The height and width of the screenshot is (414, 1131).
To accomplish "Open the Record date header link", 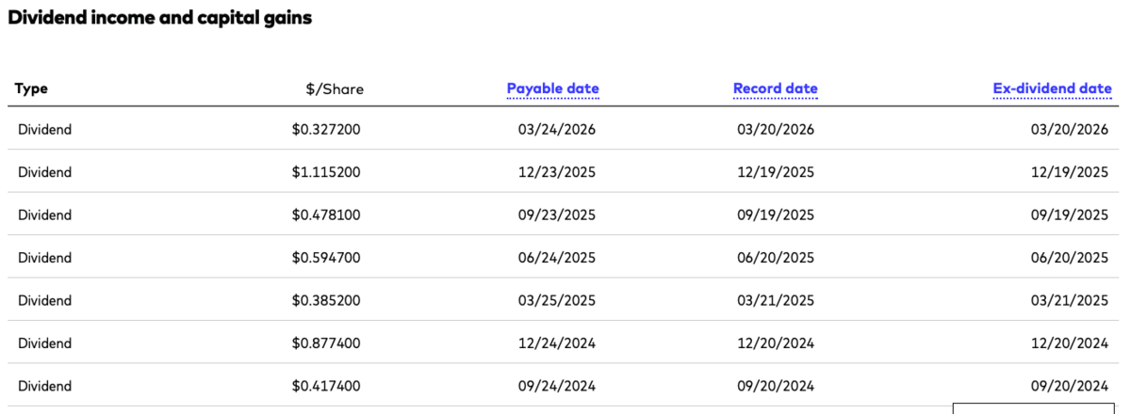I will (776, 89).
